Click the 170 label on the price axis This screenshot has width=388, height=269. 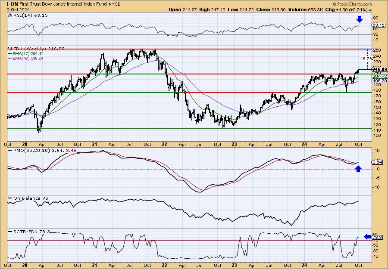[x=377, y=96]
